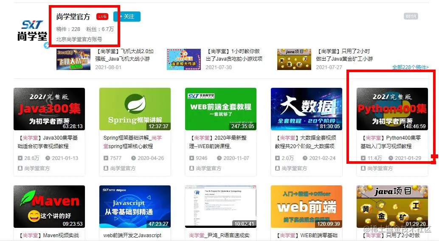Open the java项目 黄金矿工 top-row thumbnail
439x241 pixels.
pyautogui.click(x=294, y=59)
